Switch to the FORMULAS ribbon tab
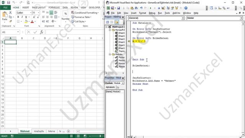This screenshot has width=245, height=138. [54, 8]
